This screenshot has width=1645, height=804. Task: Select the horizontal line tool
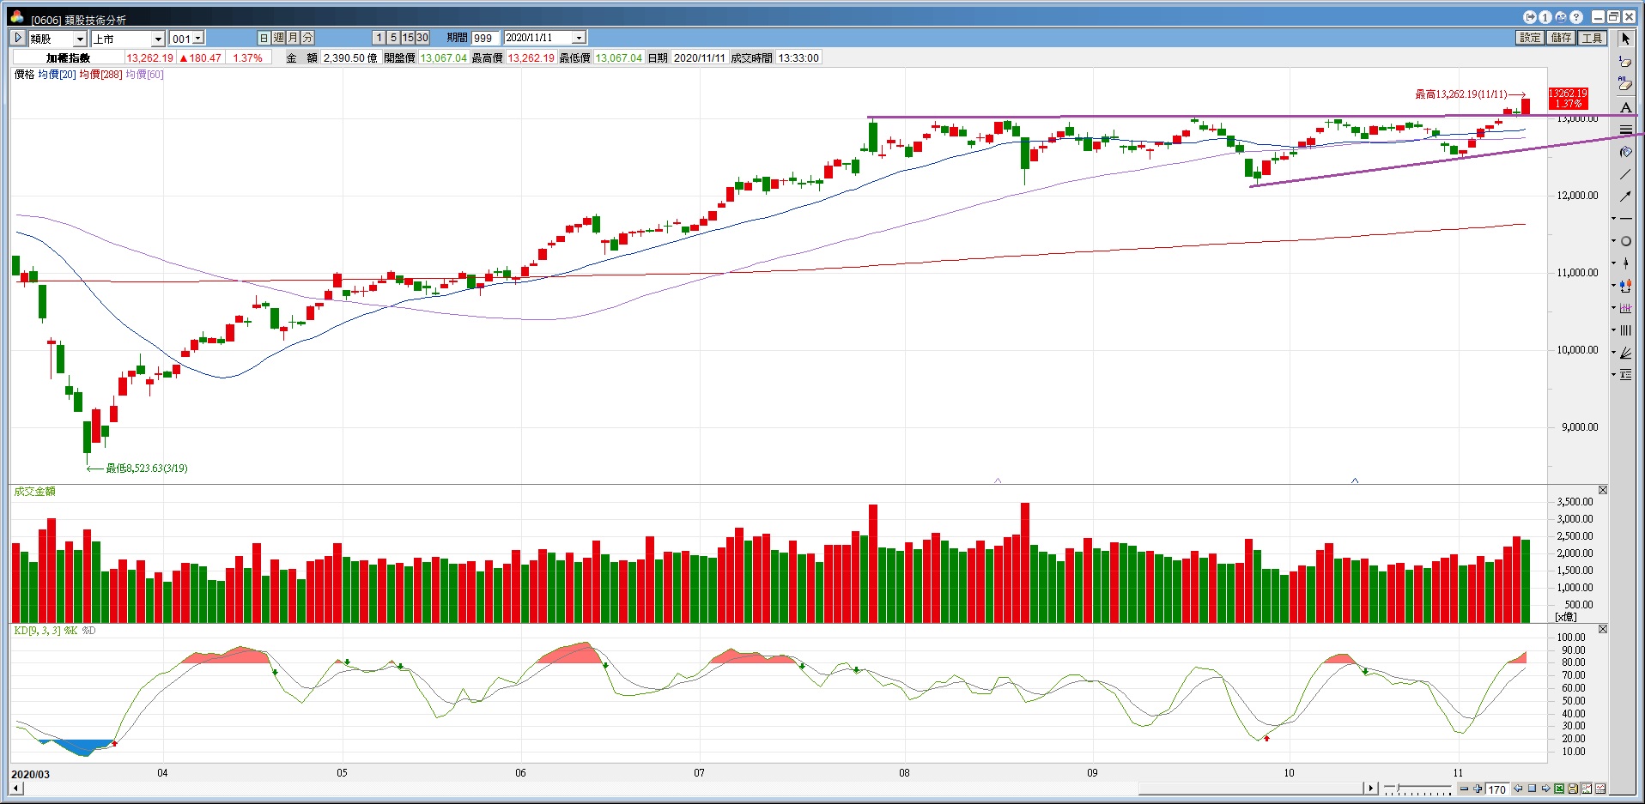click(x=1626, y=219)
